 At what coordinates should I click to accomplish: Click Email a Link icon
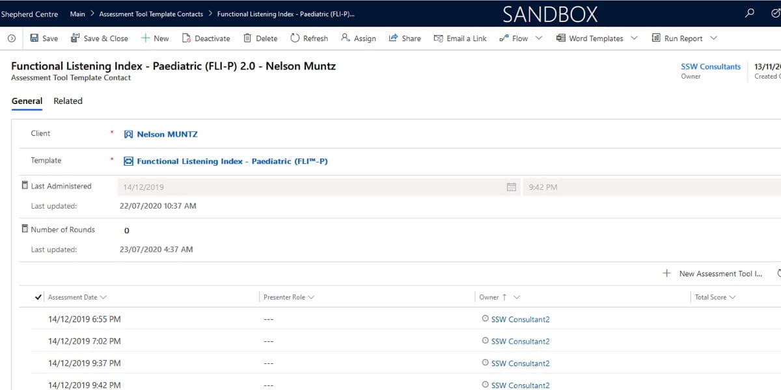pos(438,38)
